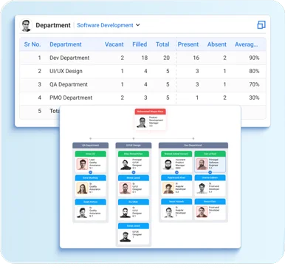285x269 pixels.
Task: Click the truncated Averag... column header
Action: pyautogui.click(x=247, y=44)
